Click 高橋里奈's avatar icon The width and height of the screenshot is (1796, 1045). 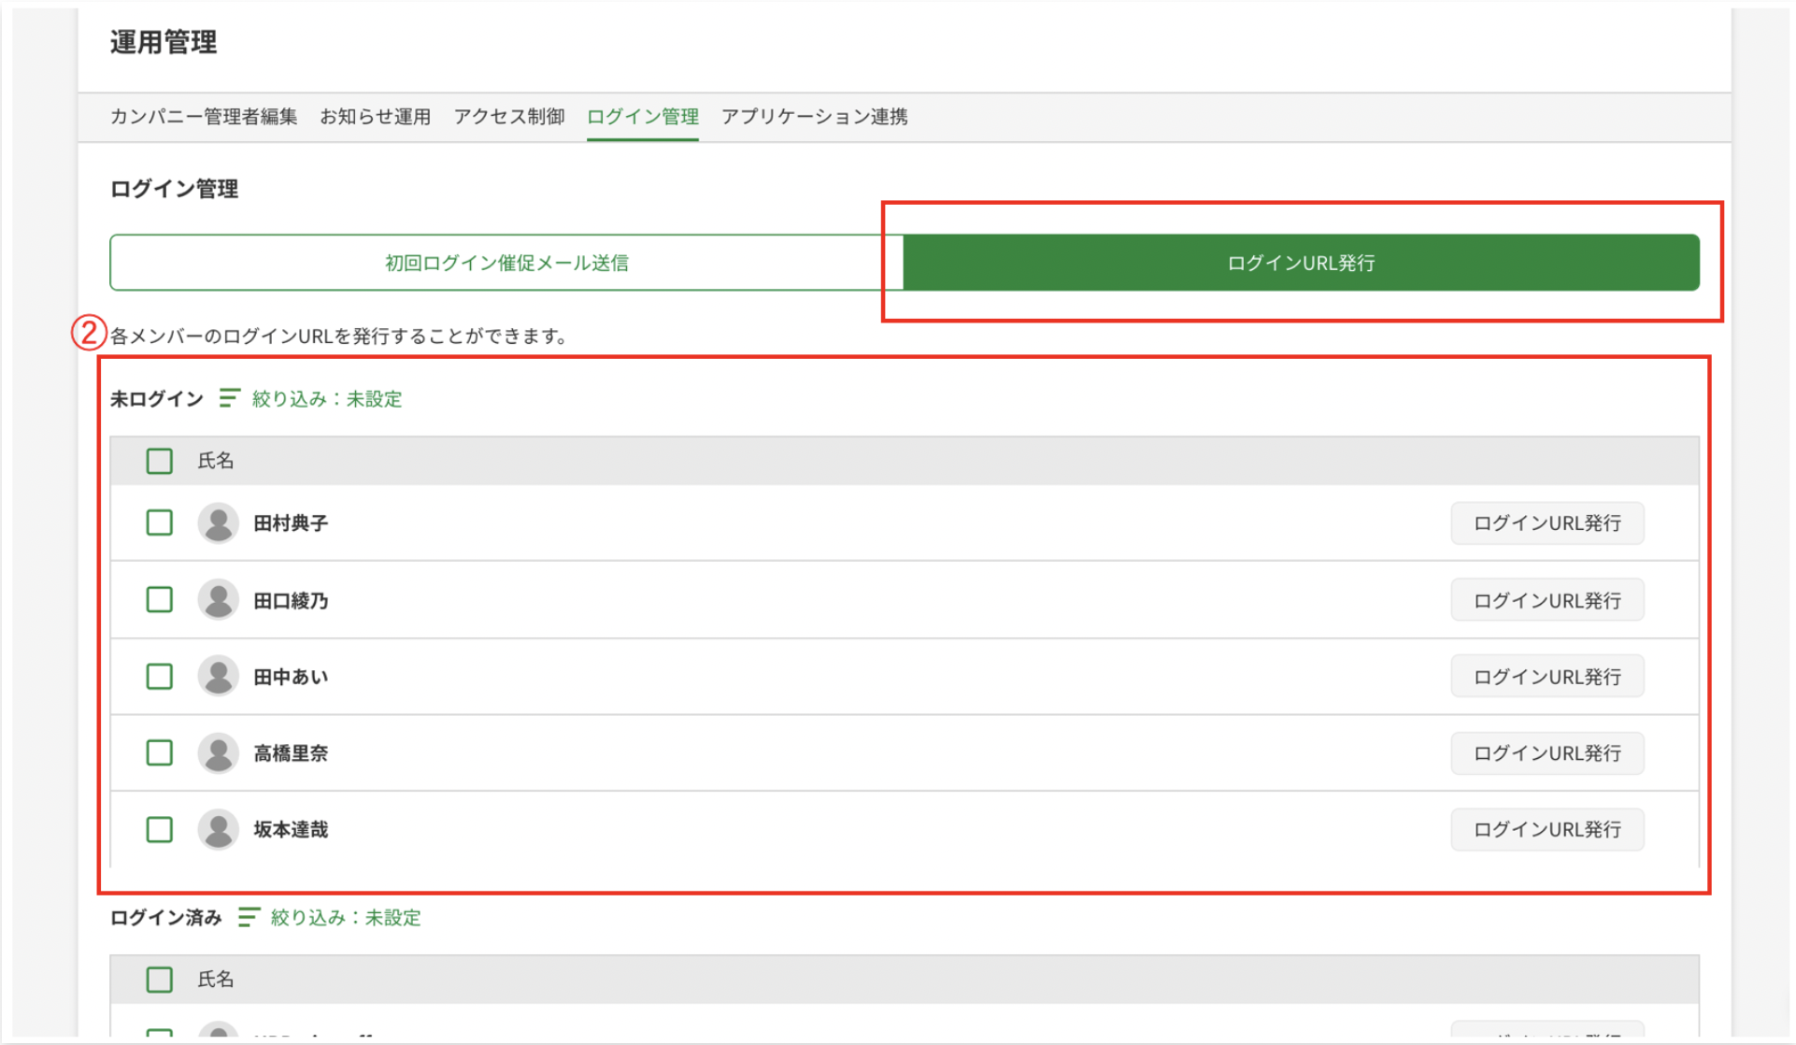pos(218,753)
